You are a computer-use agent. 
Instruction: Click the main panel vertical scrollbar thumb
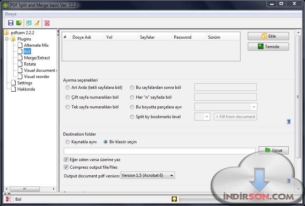[298, 97]
